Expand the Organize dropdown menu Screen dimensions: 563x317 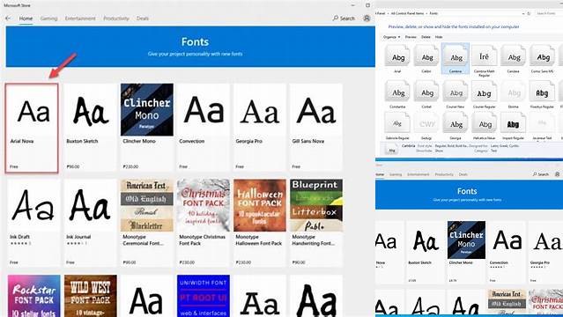click(x=391, y=37)
